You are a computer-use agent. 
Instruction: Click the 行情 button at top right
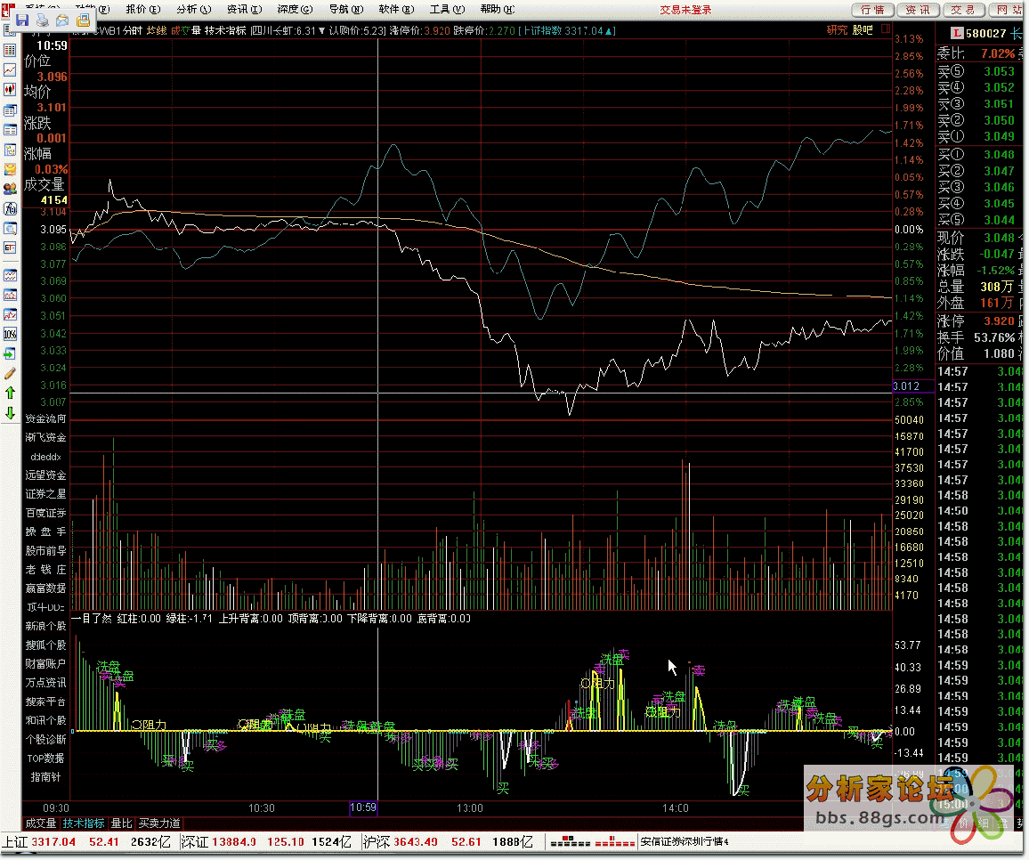tap(872, 10)
